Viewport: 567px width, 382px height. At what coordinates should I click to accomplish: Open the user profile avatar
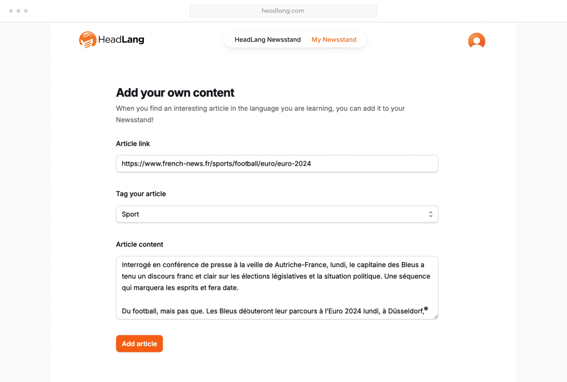tap(477, 41)
